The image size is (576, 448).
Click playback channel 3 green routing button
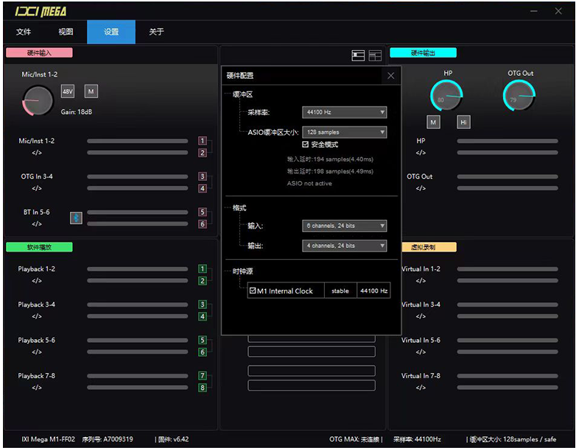(203, 304)
